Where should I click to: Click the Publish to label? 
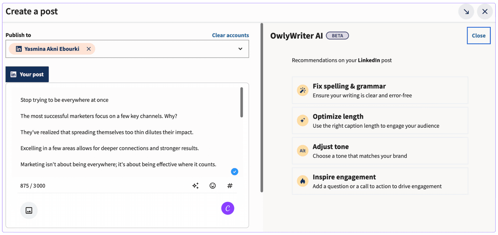point(18,35)
